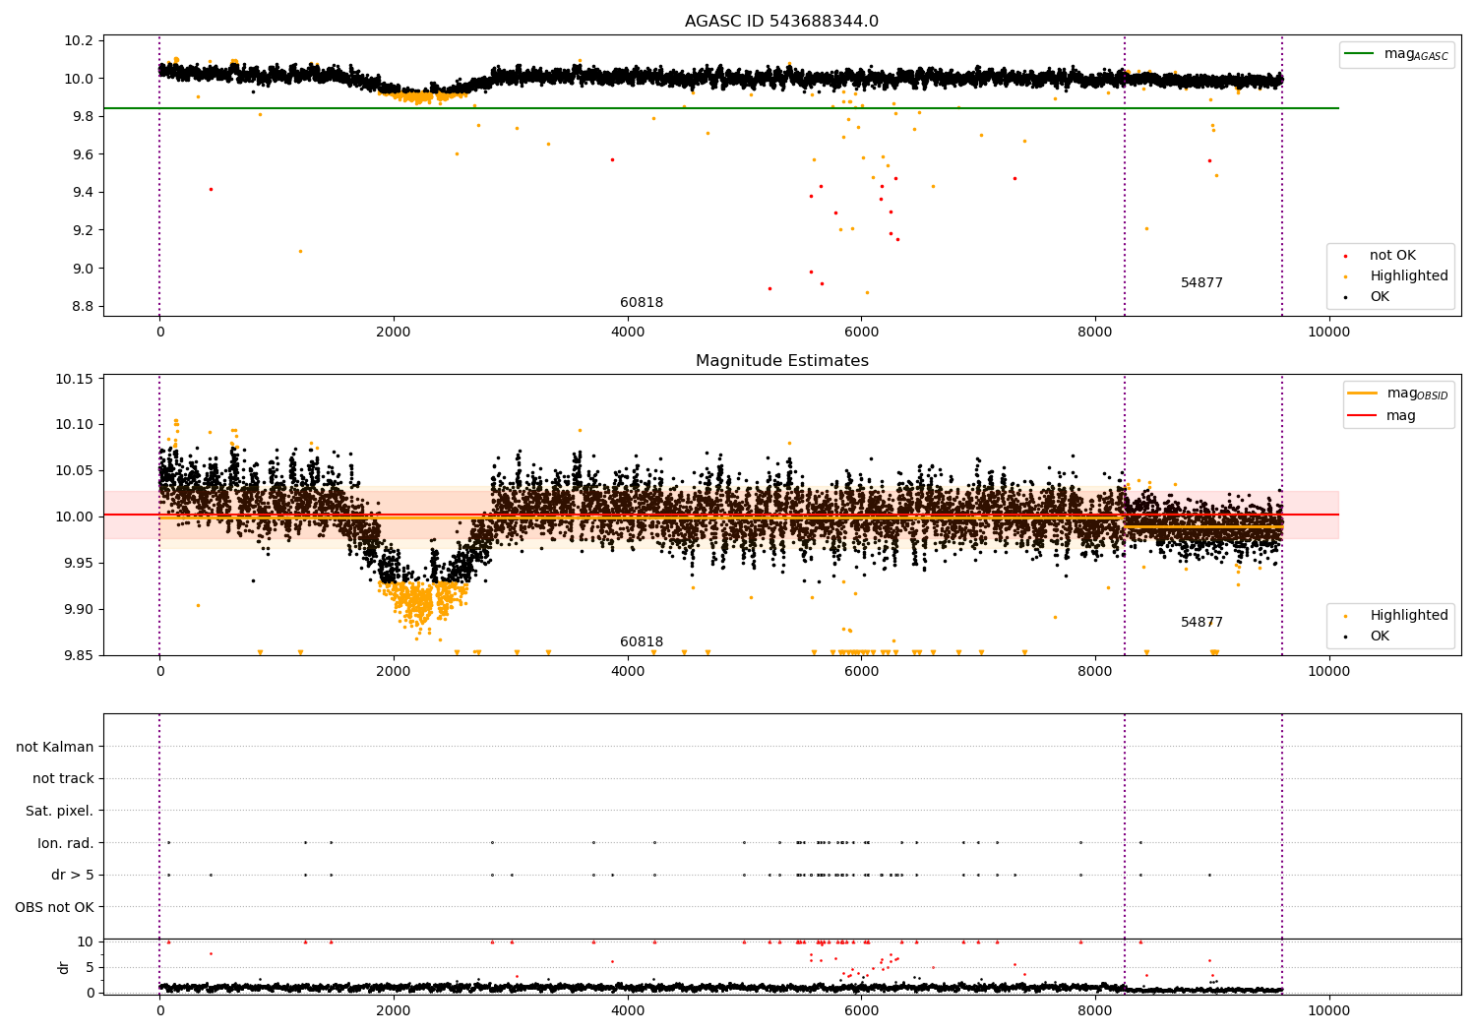This screenshot has width=1476, height=1033.
Task: Click the 10.15 tick on the middle y-axis
Action: tap(75, 379)
